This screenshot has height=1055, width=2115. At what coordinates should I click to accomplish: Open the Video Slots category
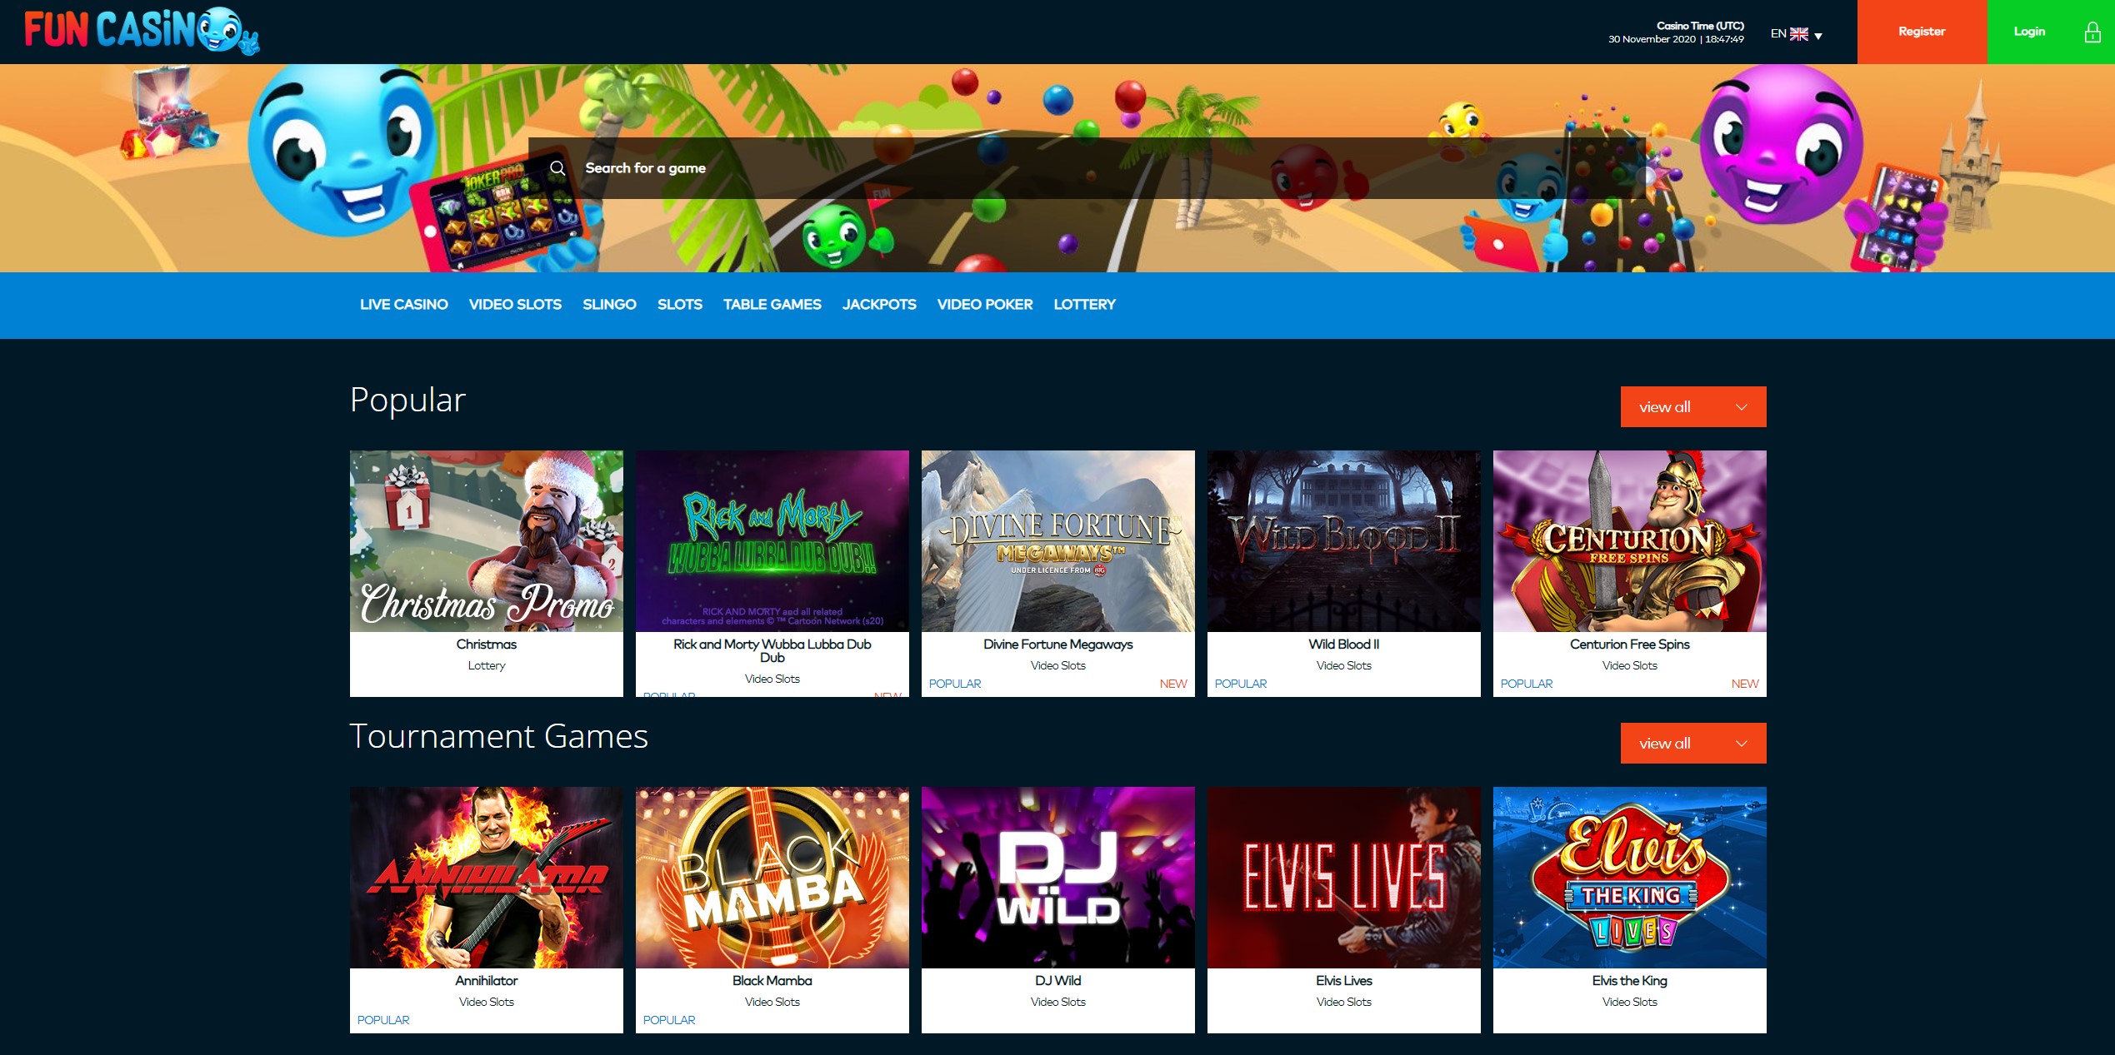click(x=515, y=305)
